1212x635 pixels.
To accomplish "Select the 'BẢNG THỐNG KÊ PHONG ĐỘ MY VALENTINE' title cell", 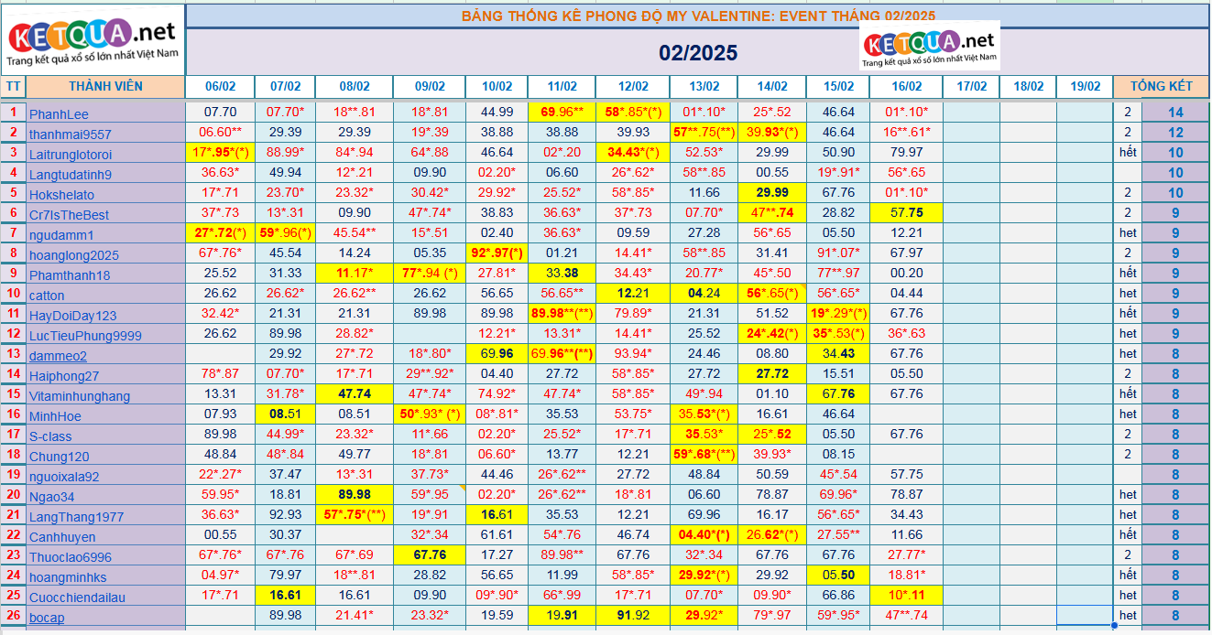I will [698, 16].
